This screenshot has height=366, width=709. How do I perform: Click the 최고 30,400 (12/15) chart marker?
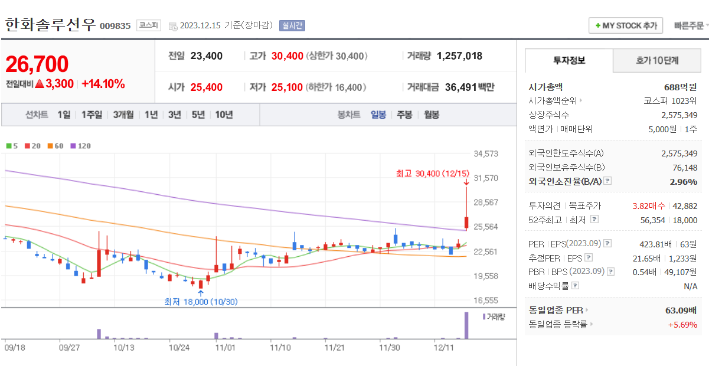point(433,173)
